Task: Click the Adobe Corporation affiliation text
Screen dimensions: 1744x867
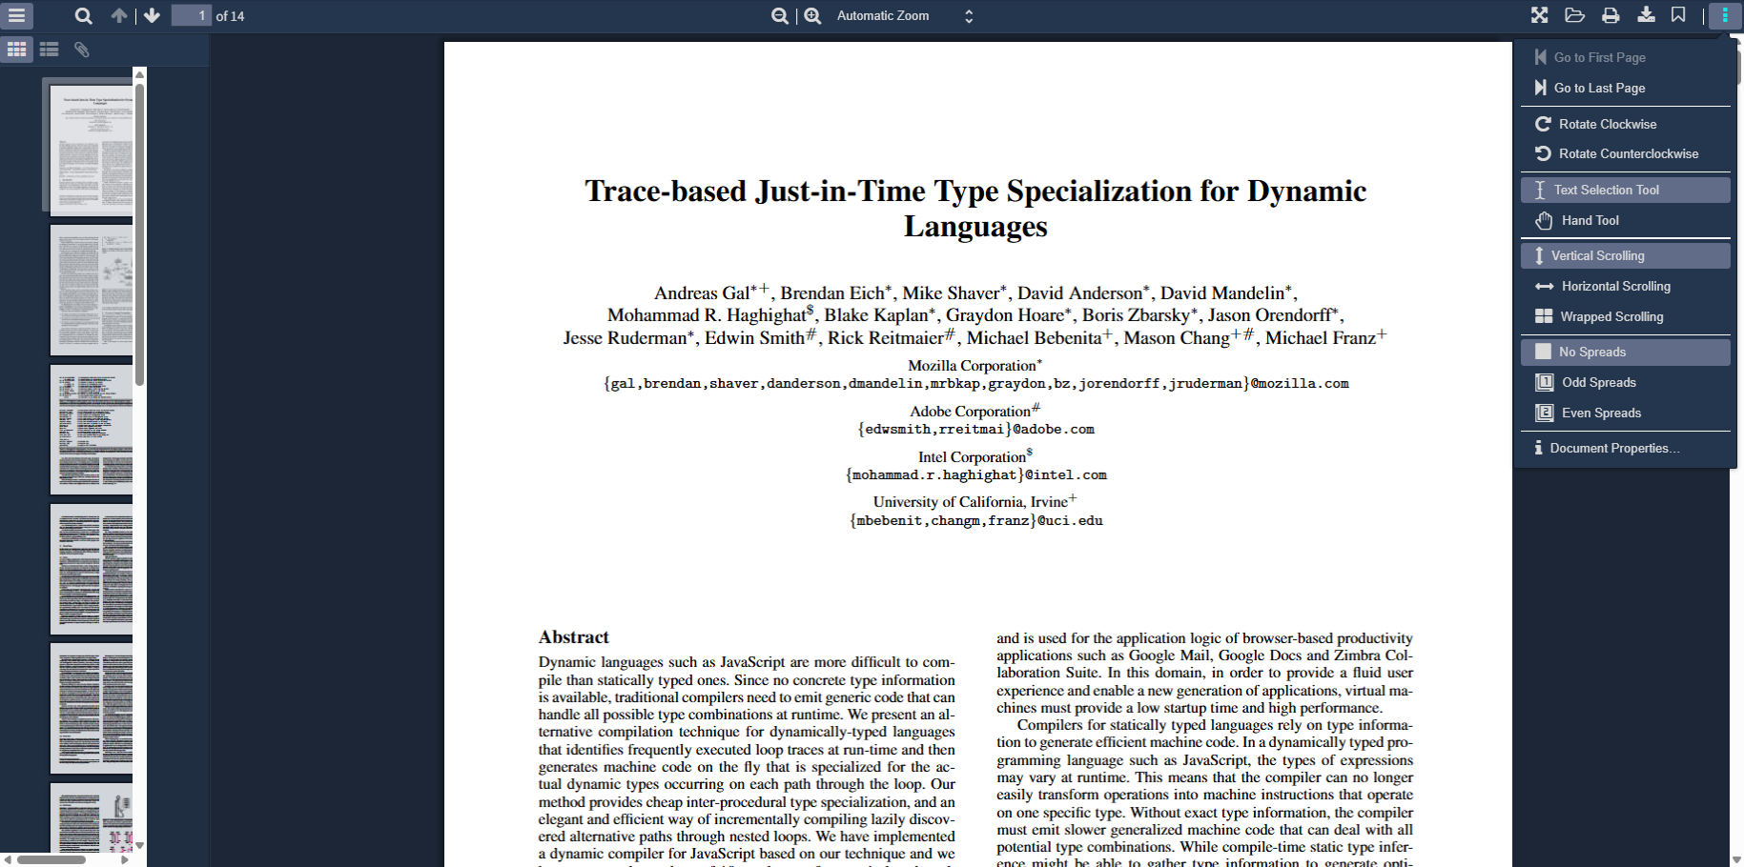Action: click(975, 411)
